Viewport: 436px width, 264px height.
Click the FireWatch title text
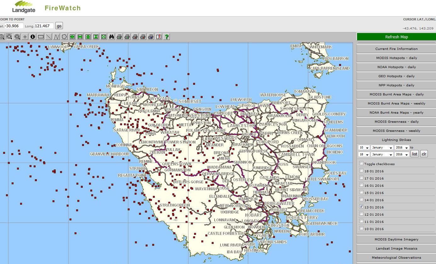(x=63, y=8)
